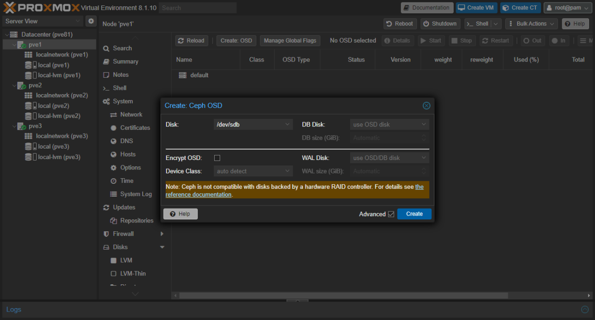Click the Create VM button
The width and height of the screenshot is (595, 320).
(477, 7)
